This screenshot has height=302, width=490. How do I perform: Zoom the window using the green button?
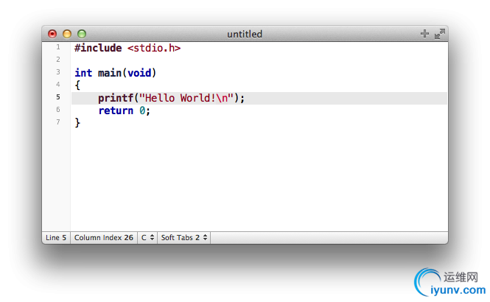click(82, 34)
